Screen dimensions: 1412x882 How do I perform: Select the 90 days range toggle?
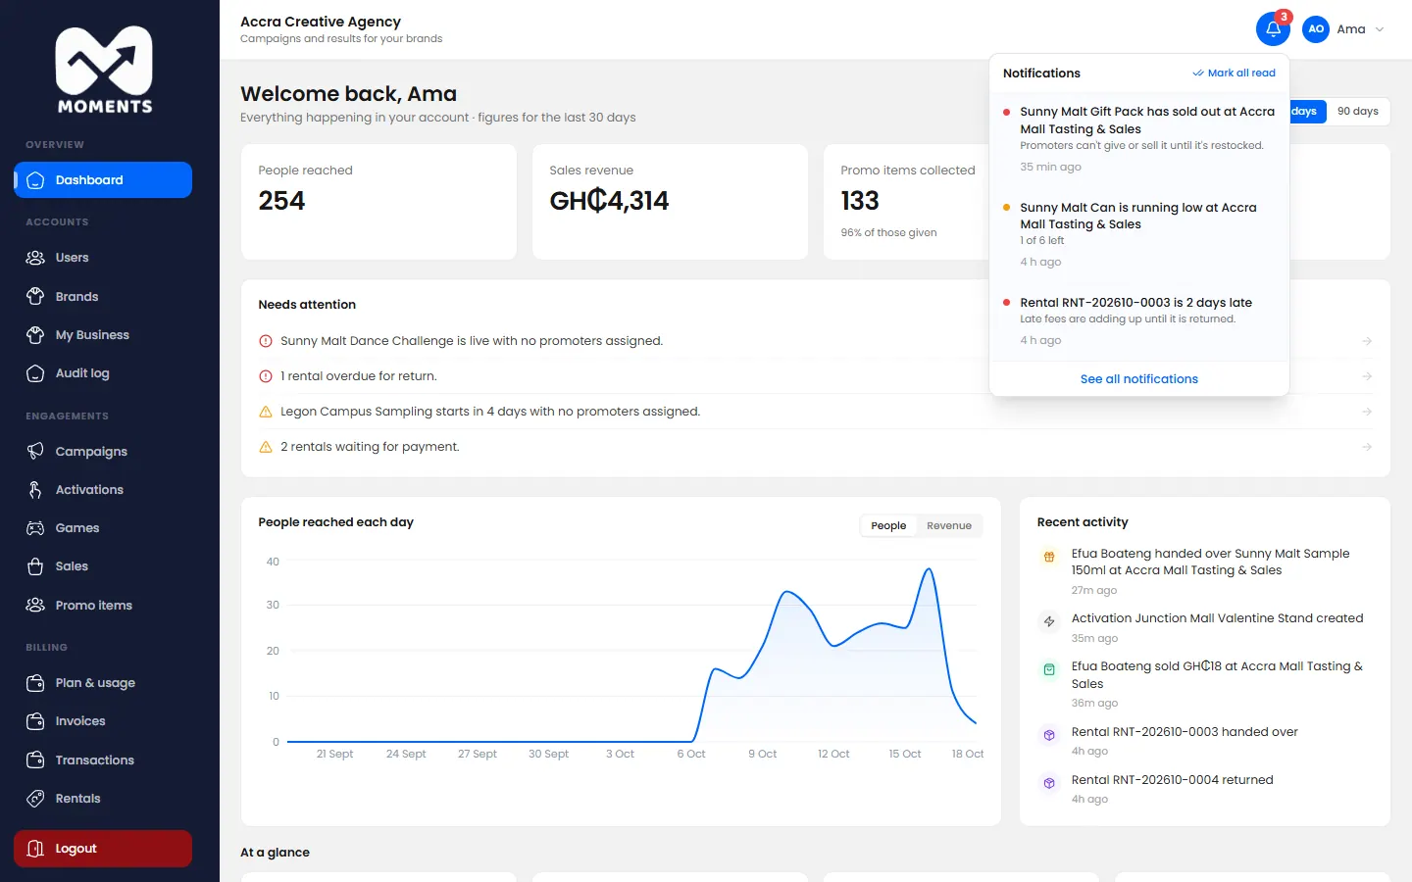click(x=1357, y=112)
